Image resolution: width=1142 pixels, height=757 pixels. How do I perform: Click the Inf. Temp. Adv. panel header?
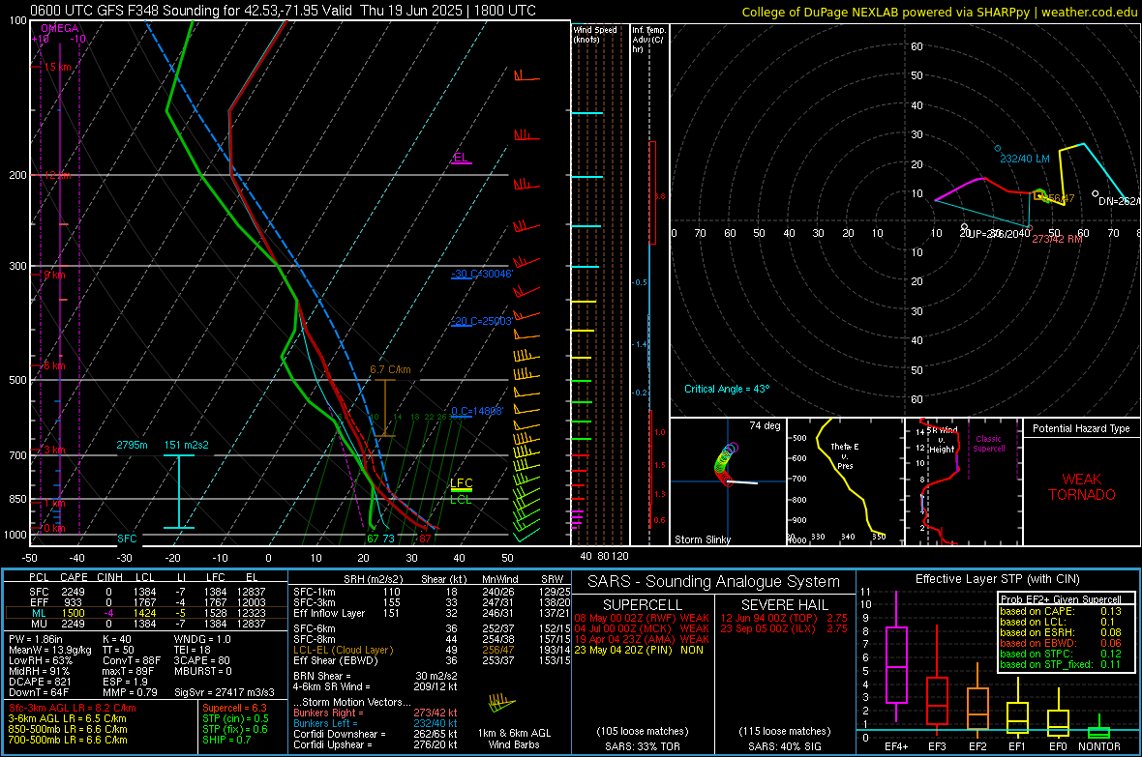click(648, 40)
